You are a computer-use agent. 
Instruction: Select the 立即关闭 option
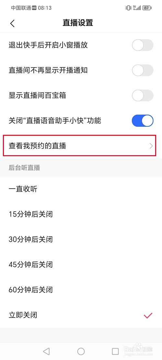point(81,315)
